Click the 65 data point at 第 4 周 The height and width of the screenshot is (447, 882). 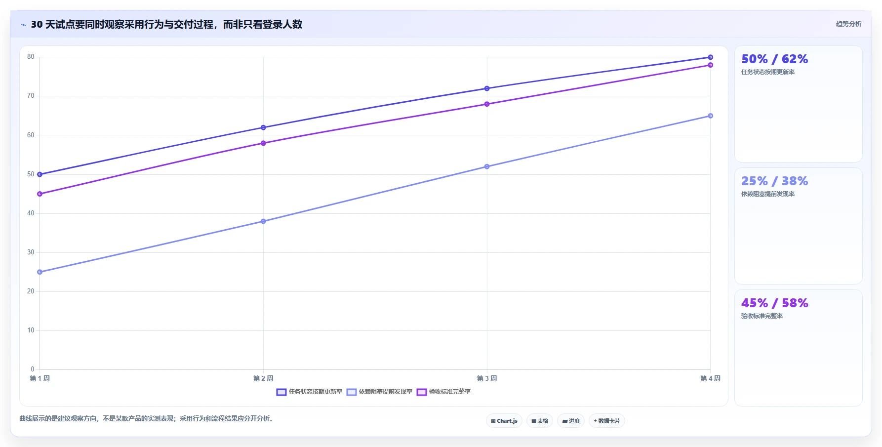711,116
